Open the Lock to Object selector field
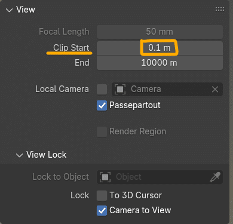This screenshot has width=233, height=224. pos(160,177)
